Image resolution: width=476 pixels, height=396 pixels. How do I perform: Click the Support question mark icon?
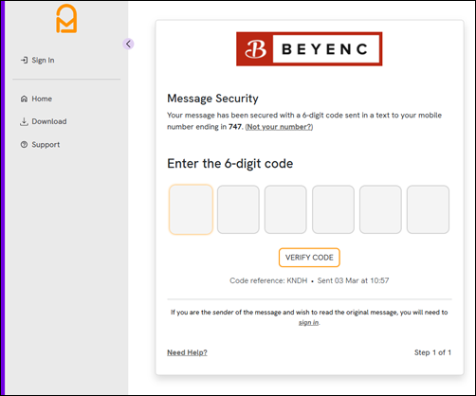coord(24,145)
